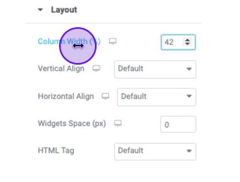Click the desktop device icon beside Widgets Space

pos(118,123)
